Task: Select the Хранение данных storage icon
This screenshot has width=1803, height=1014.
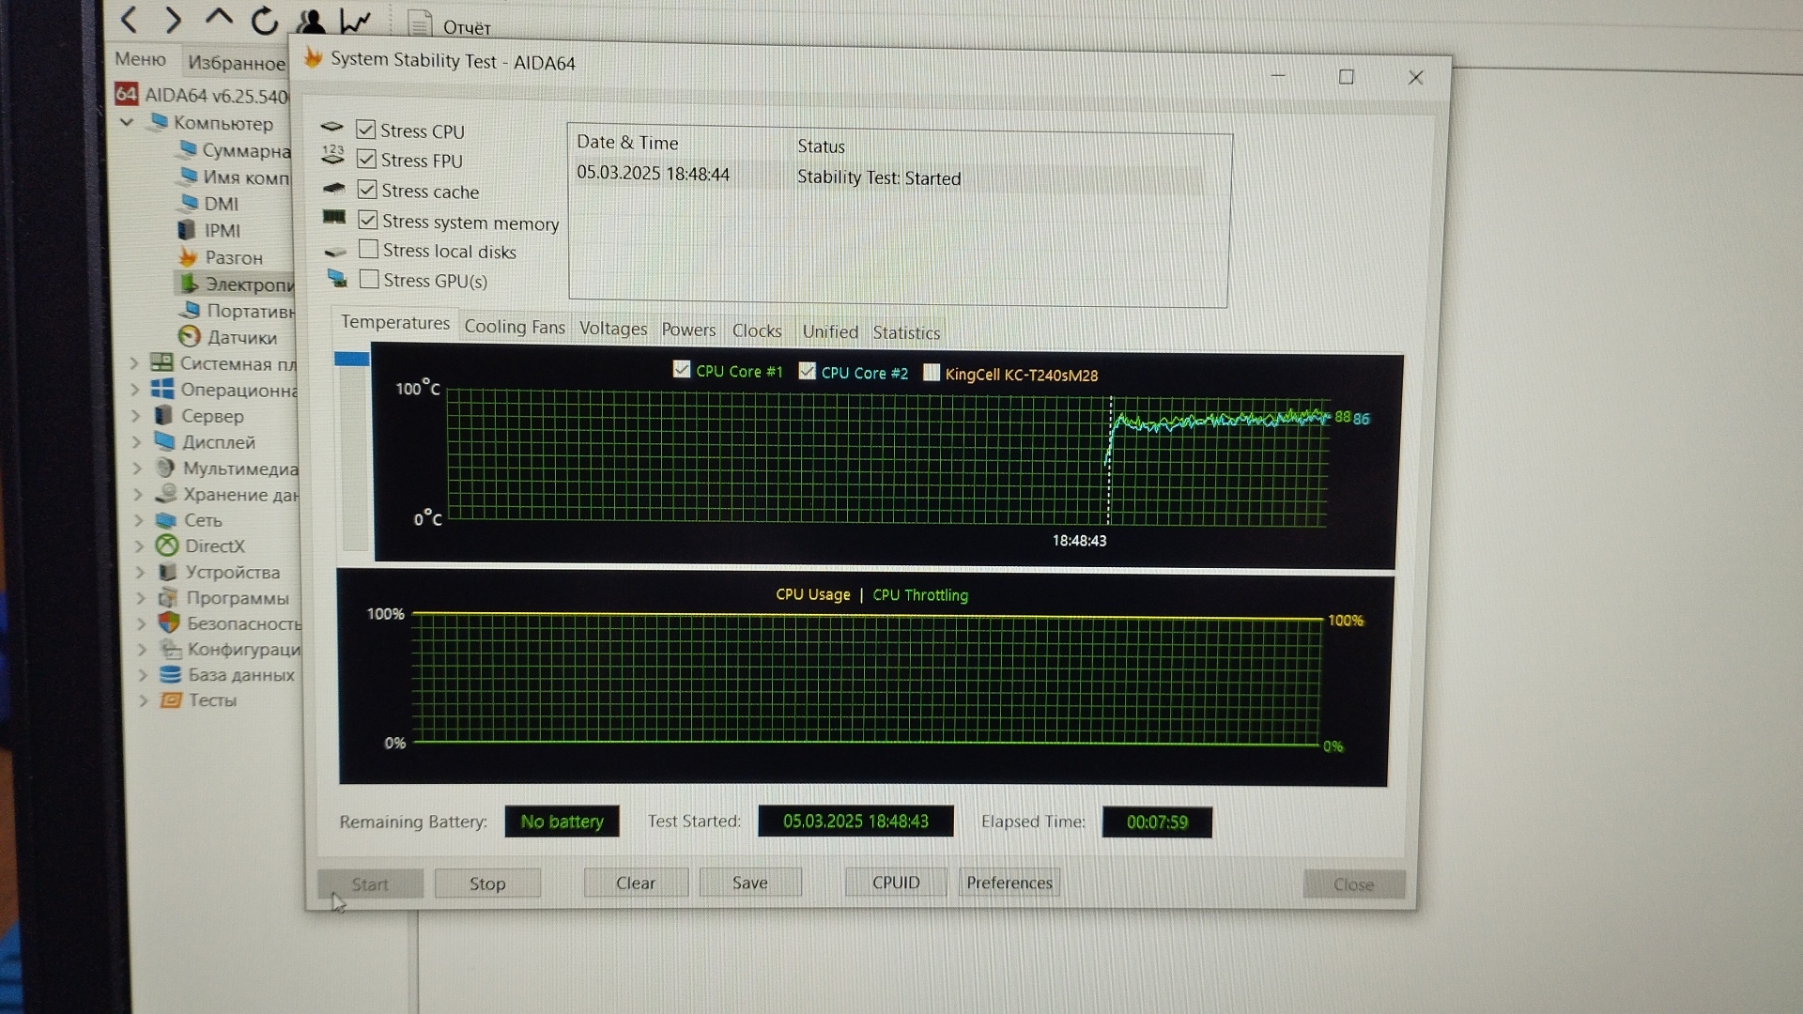Action: (x=166, y=494)
